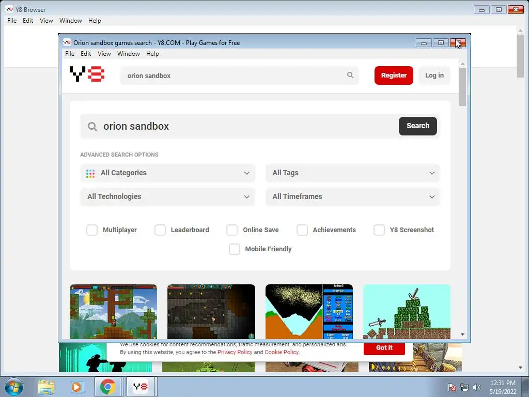Check the Online Save option
The height and width of the screenshot is (397, 529).
pos(232,230)
